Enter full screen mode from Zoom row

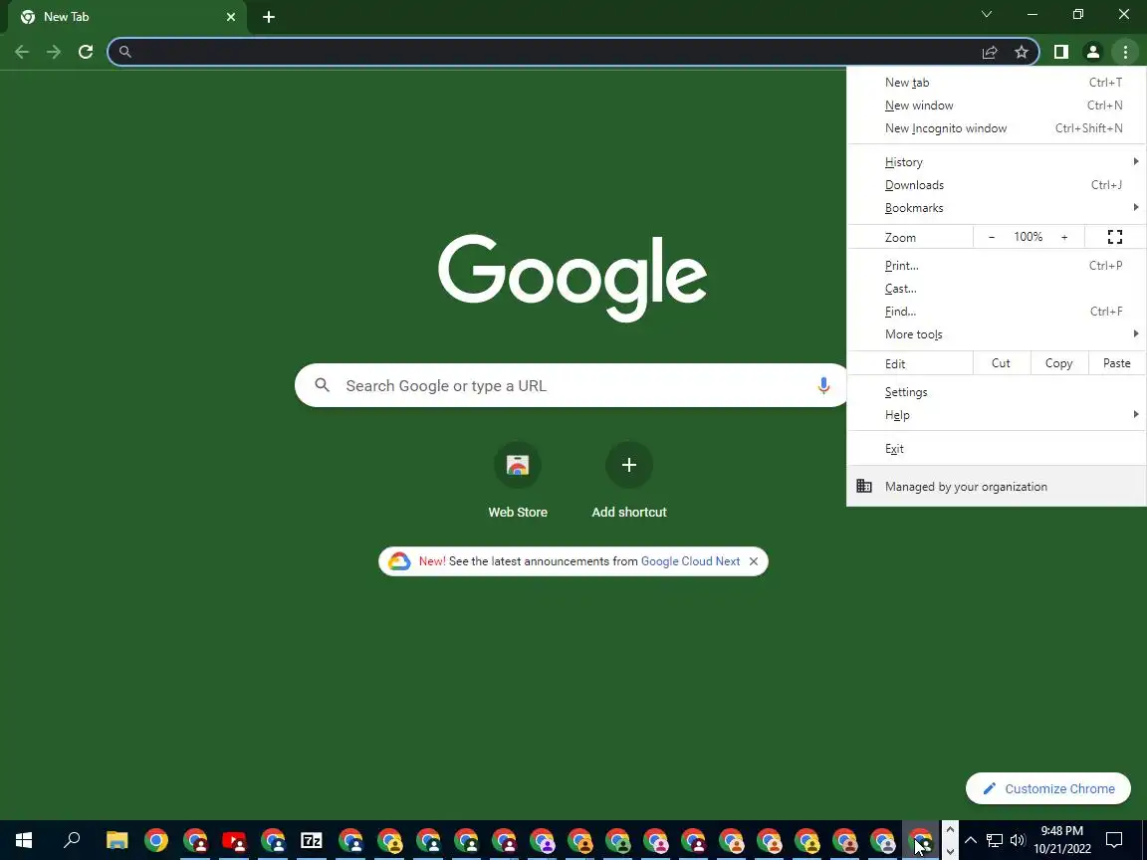pyautogui.click(x=1115, y=237)
